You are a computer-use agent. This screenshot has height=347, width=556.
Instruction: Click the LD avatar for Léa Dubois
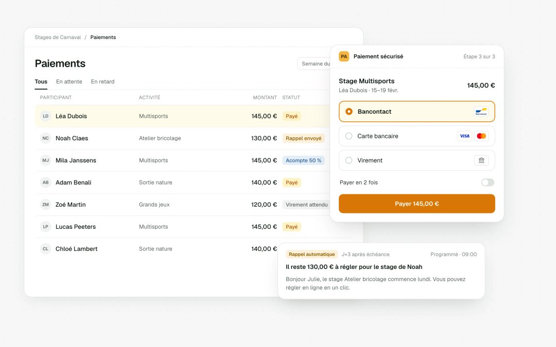[45, 116]
